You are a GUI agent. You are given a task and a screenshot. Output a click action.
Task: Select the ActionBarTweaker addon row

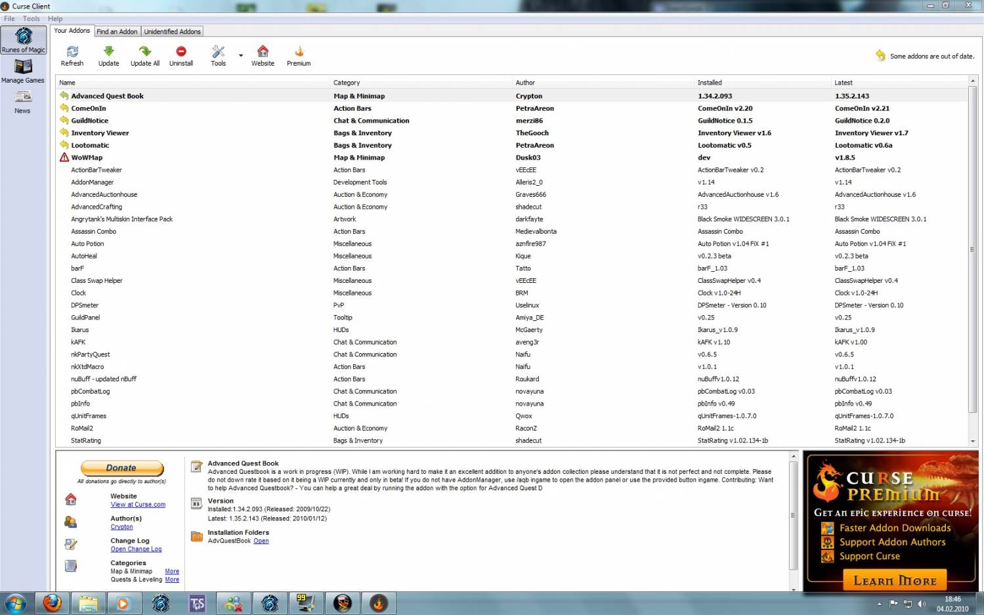coord(512,170)
